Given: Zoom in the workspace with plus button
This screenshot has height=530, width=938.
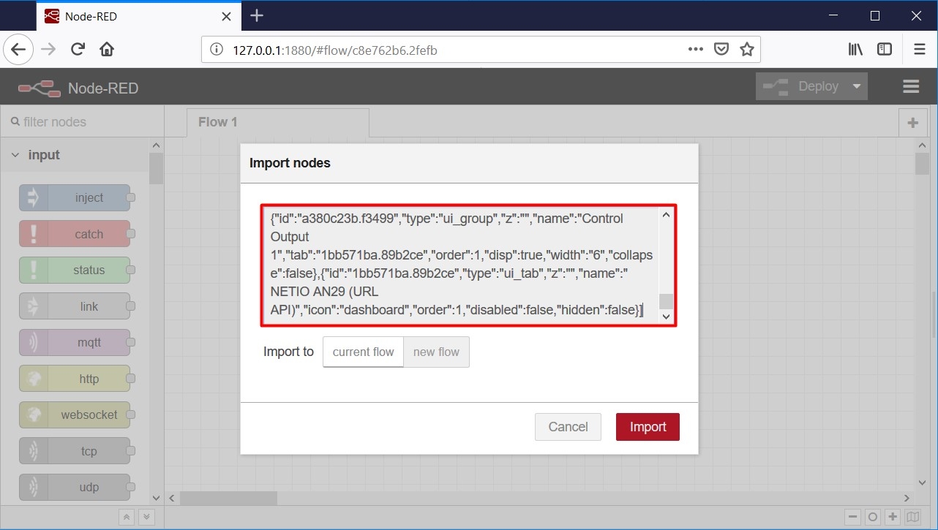Looking at the screenshot, I should click(x=893, y=517).
